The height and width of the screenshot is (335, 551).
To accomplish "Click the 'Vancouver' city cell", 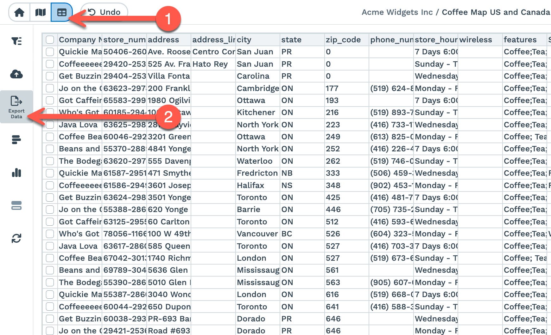I will pyautogui.click(x=258, y=234).
